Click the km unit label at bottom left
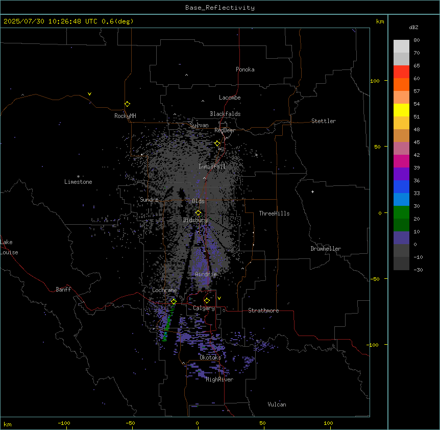The height and width of the screenshot is (430, 440). (8, 424)
